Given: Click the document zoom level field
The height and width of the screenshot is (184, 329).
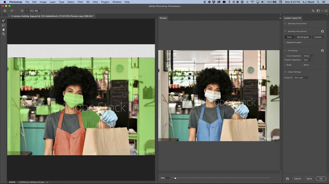Looking at the screenshot, I should click(x=12, y=182).
